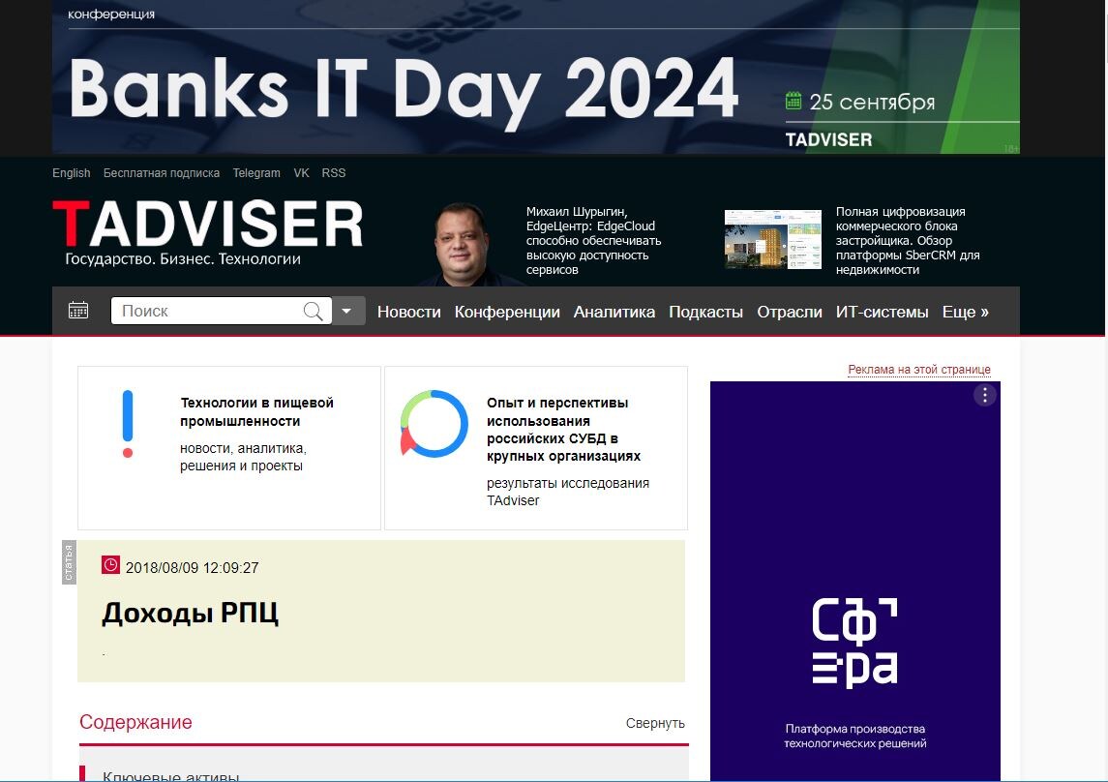This screenshot has height=782, width=1108.
Task: Click the red clock icon by the date
Action: 110,565
